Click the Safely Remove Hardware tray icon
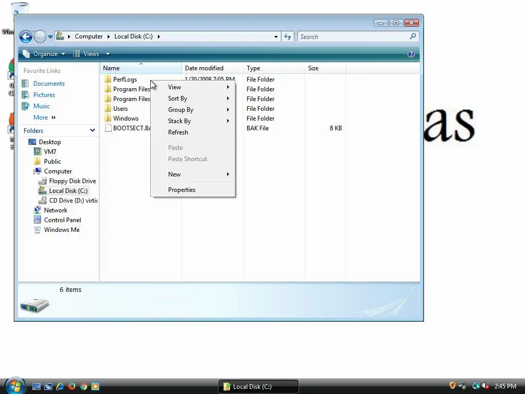 point(462,386)
